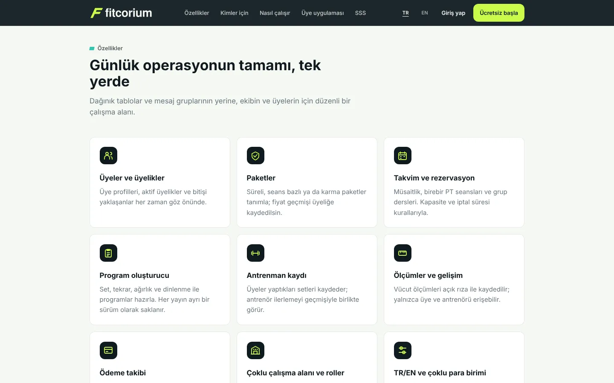
Task: Click the description starting Müsaitlik, birebir PT
Action: point(450,202)
